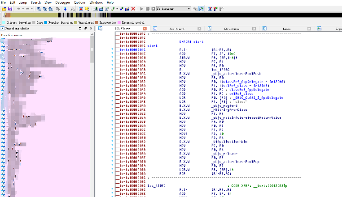Open the Help menu

[110, 2]
